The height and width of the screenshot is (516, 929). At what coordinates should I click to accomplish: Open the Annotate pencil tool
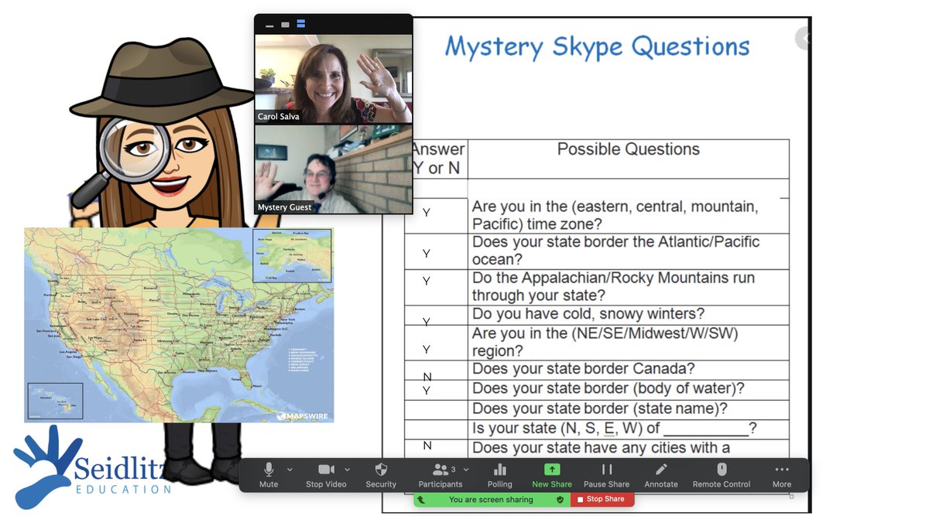coord(661,474)
